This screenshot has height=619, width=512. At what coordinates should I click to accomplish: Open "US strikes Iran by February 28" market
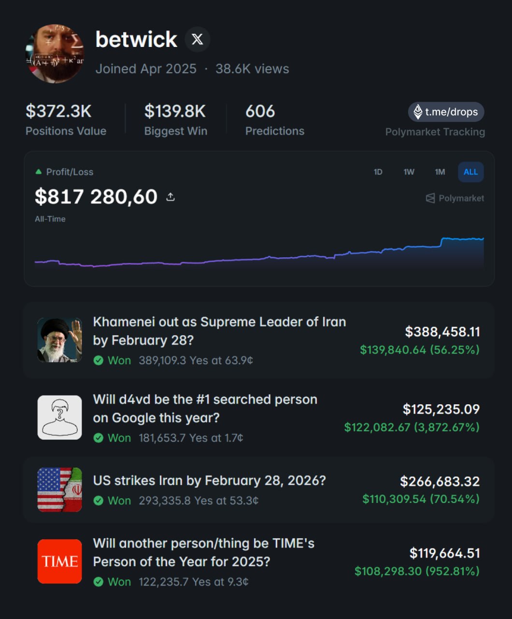tap(209, 480)
